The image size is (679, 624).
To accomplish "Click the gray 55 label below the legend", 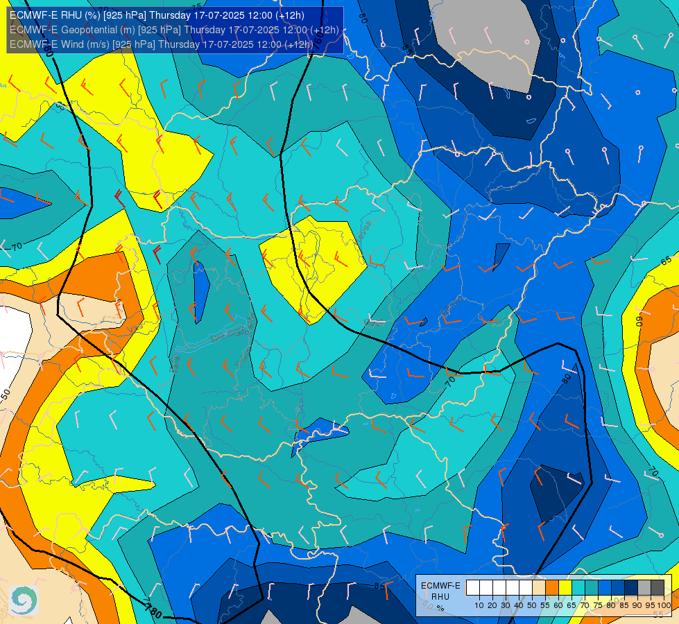I will click(x=658, y=614).
